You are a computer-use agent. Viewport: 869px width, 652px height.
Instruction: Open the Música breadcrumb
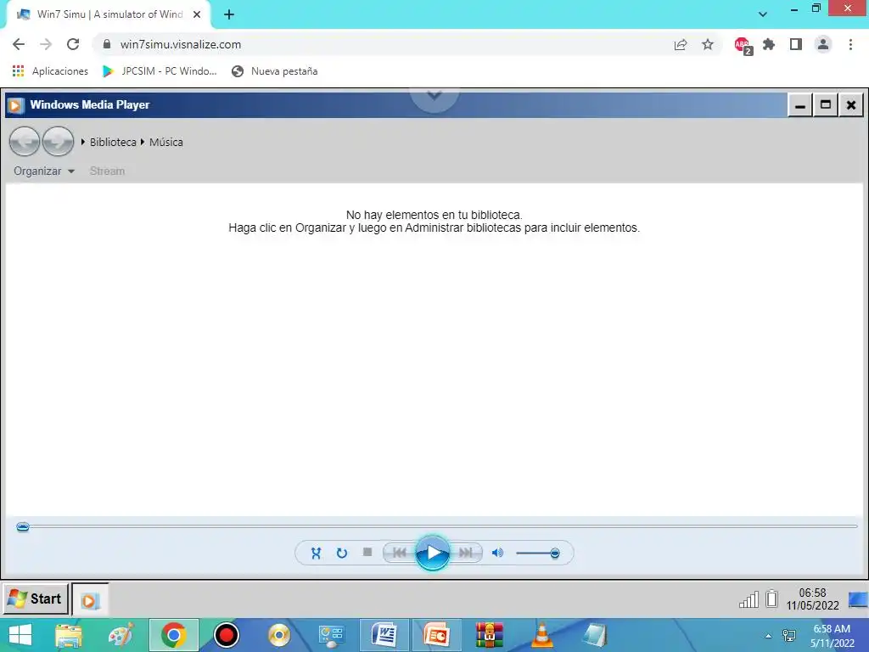165,142
